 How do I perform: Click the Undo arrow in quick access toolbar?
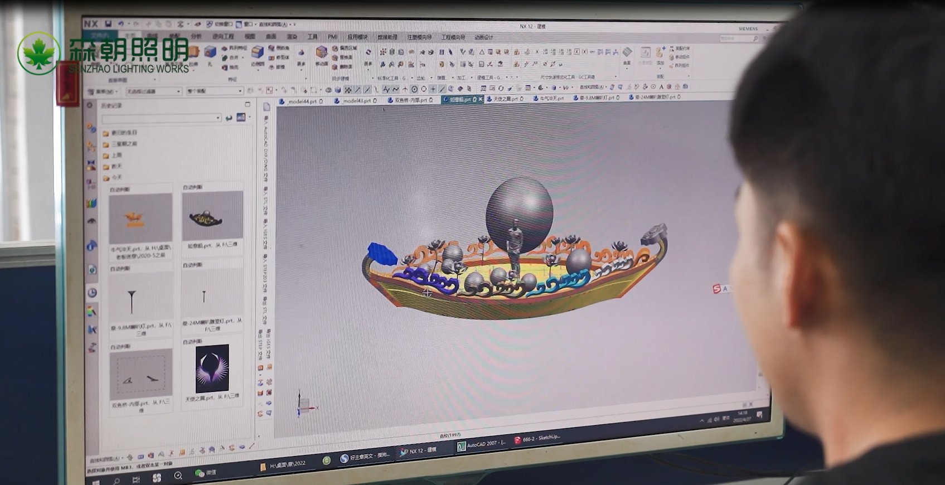[121, 24]
